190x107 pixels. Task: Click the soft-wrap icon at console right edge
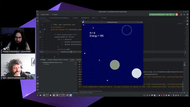[x=184, y=63]
